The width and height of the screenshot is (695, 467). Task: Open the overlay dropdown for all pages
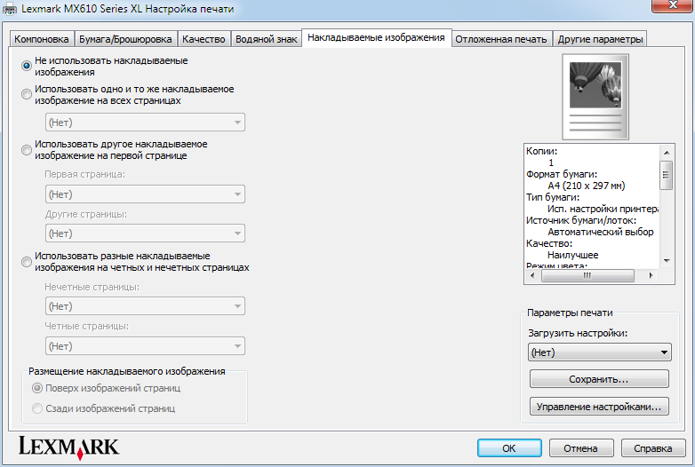pos(145,123)
